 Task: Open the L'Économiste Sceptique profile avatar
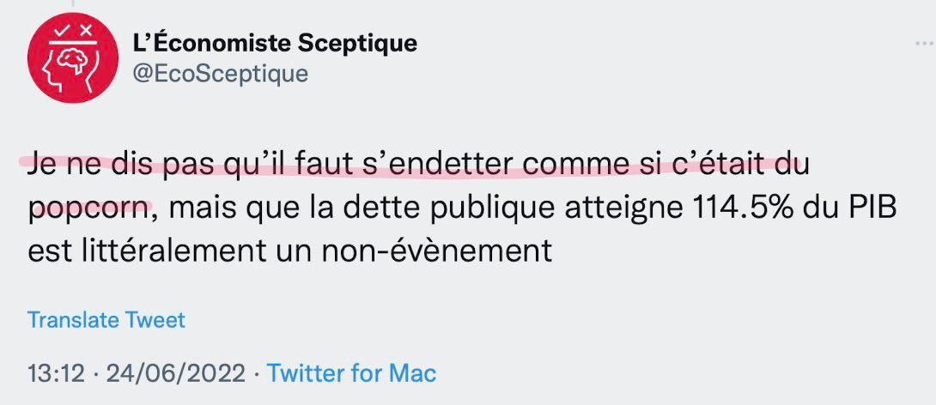[x=73, y=57]
